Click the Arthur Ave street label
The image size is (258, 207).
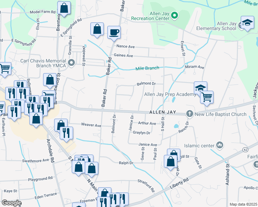click(x=147, y=123)
